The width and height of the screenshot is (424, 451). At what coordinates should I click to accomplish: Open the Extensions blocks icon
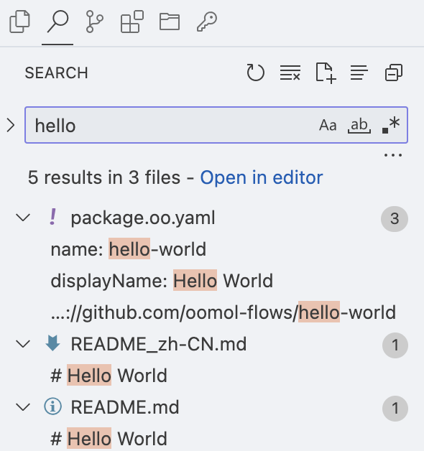(x=132, y=22)
